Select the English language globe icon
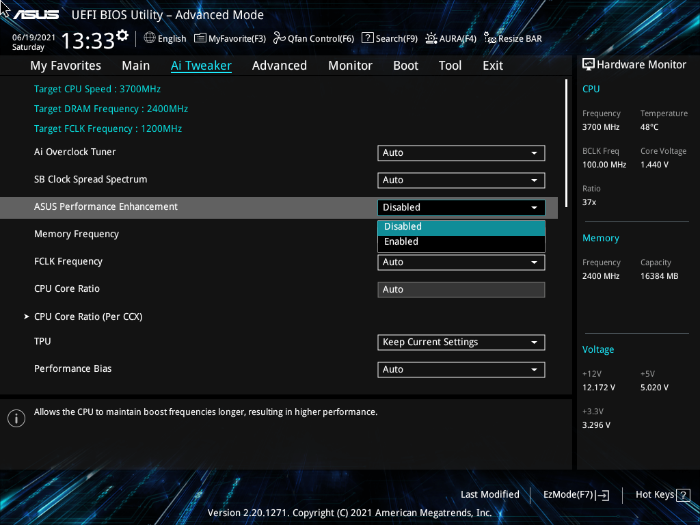Viewport: 700px width, 525px height. (x=150, y=38)
